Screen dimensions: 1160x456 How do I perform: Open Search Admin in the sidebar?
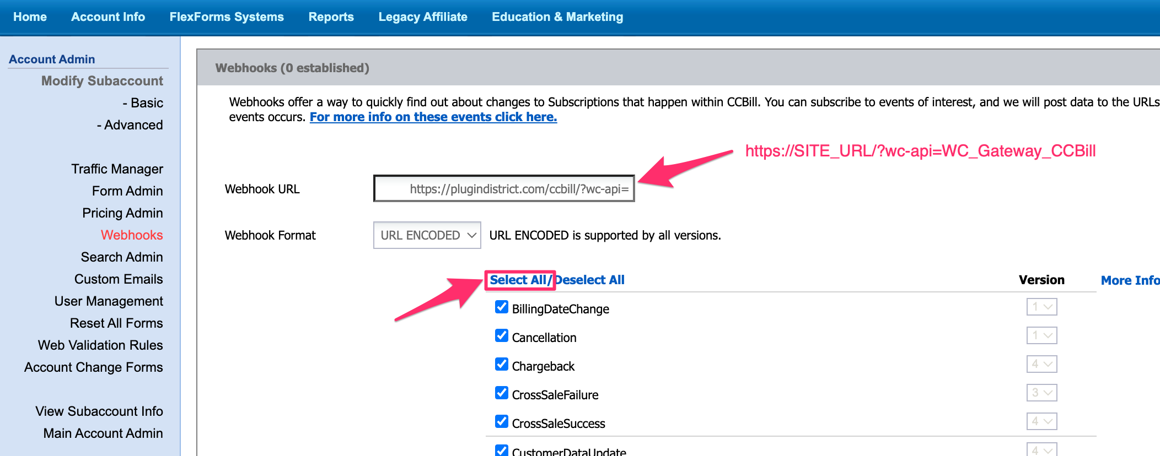click(x=122, y=257)
